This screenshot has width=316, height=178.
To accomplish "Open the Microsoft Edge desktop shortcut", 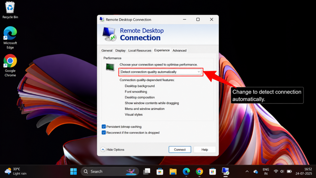I will (10, 38).
